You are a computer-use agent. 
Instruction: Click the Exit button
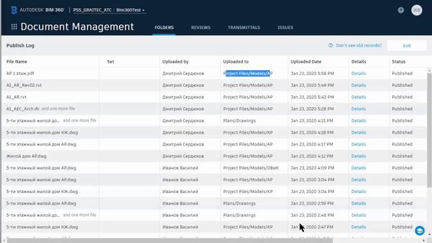[406, 46]
